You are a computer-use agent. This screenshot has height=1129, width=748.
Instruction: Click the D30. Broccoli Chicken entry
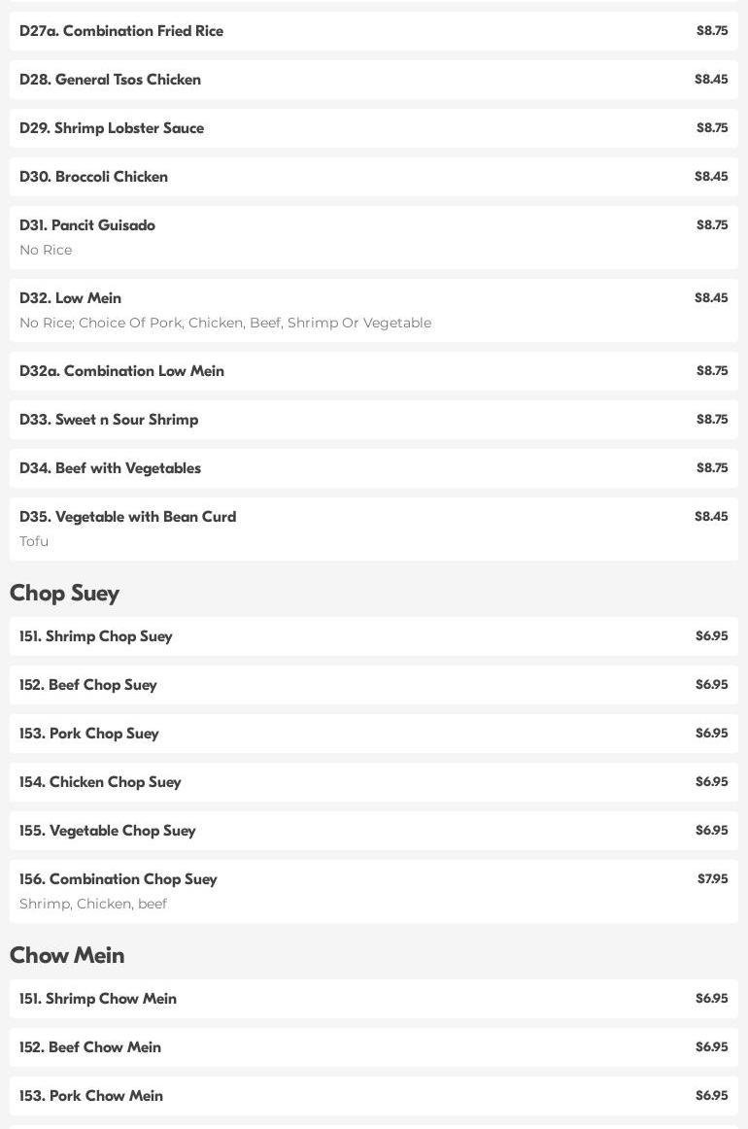point(94,177)
